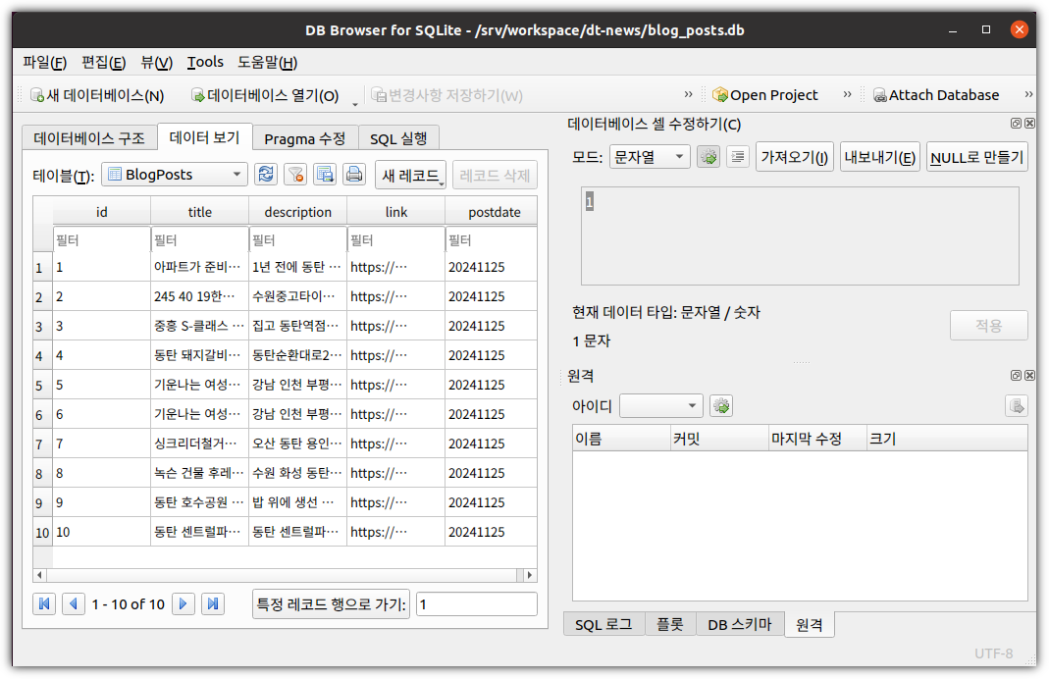Close the Edit Database Cell panel
This screenshot has width=1049, height=679.
coord(1029,123)
